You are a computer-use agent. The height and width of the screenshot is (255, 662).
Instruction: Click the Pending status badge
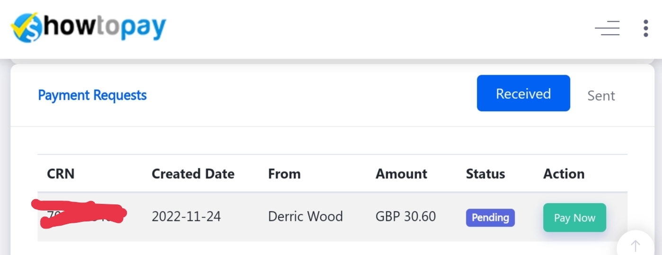tap(490, 218)
